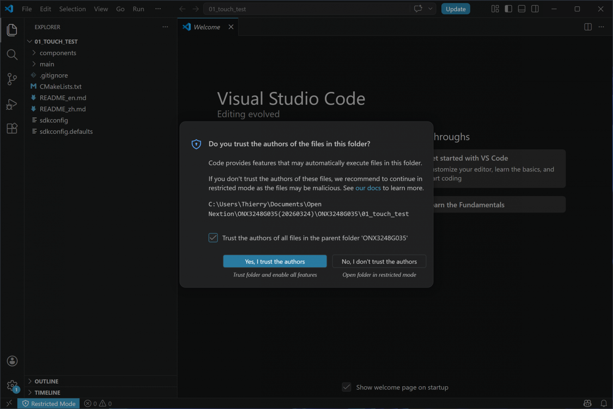Open CMakeLists.txt in the explorer
613x409 pixels.
60,87
